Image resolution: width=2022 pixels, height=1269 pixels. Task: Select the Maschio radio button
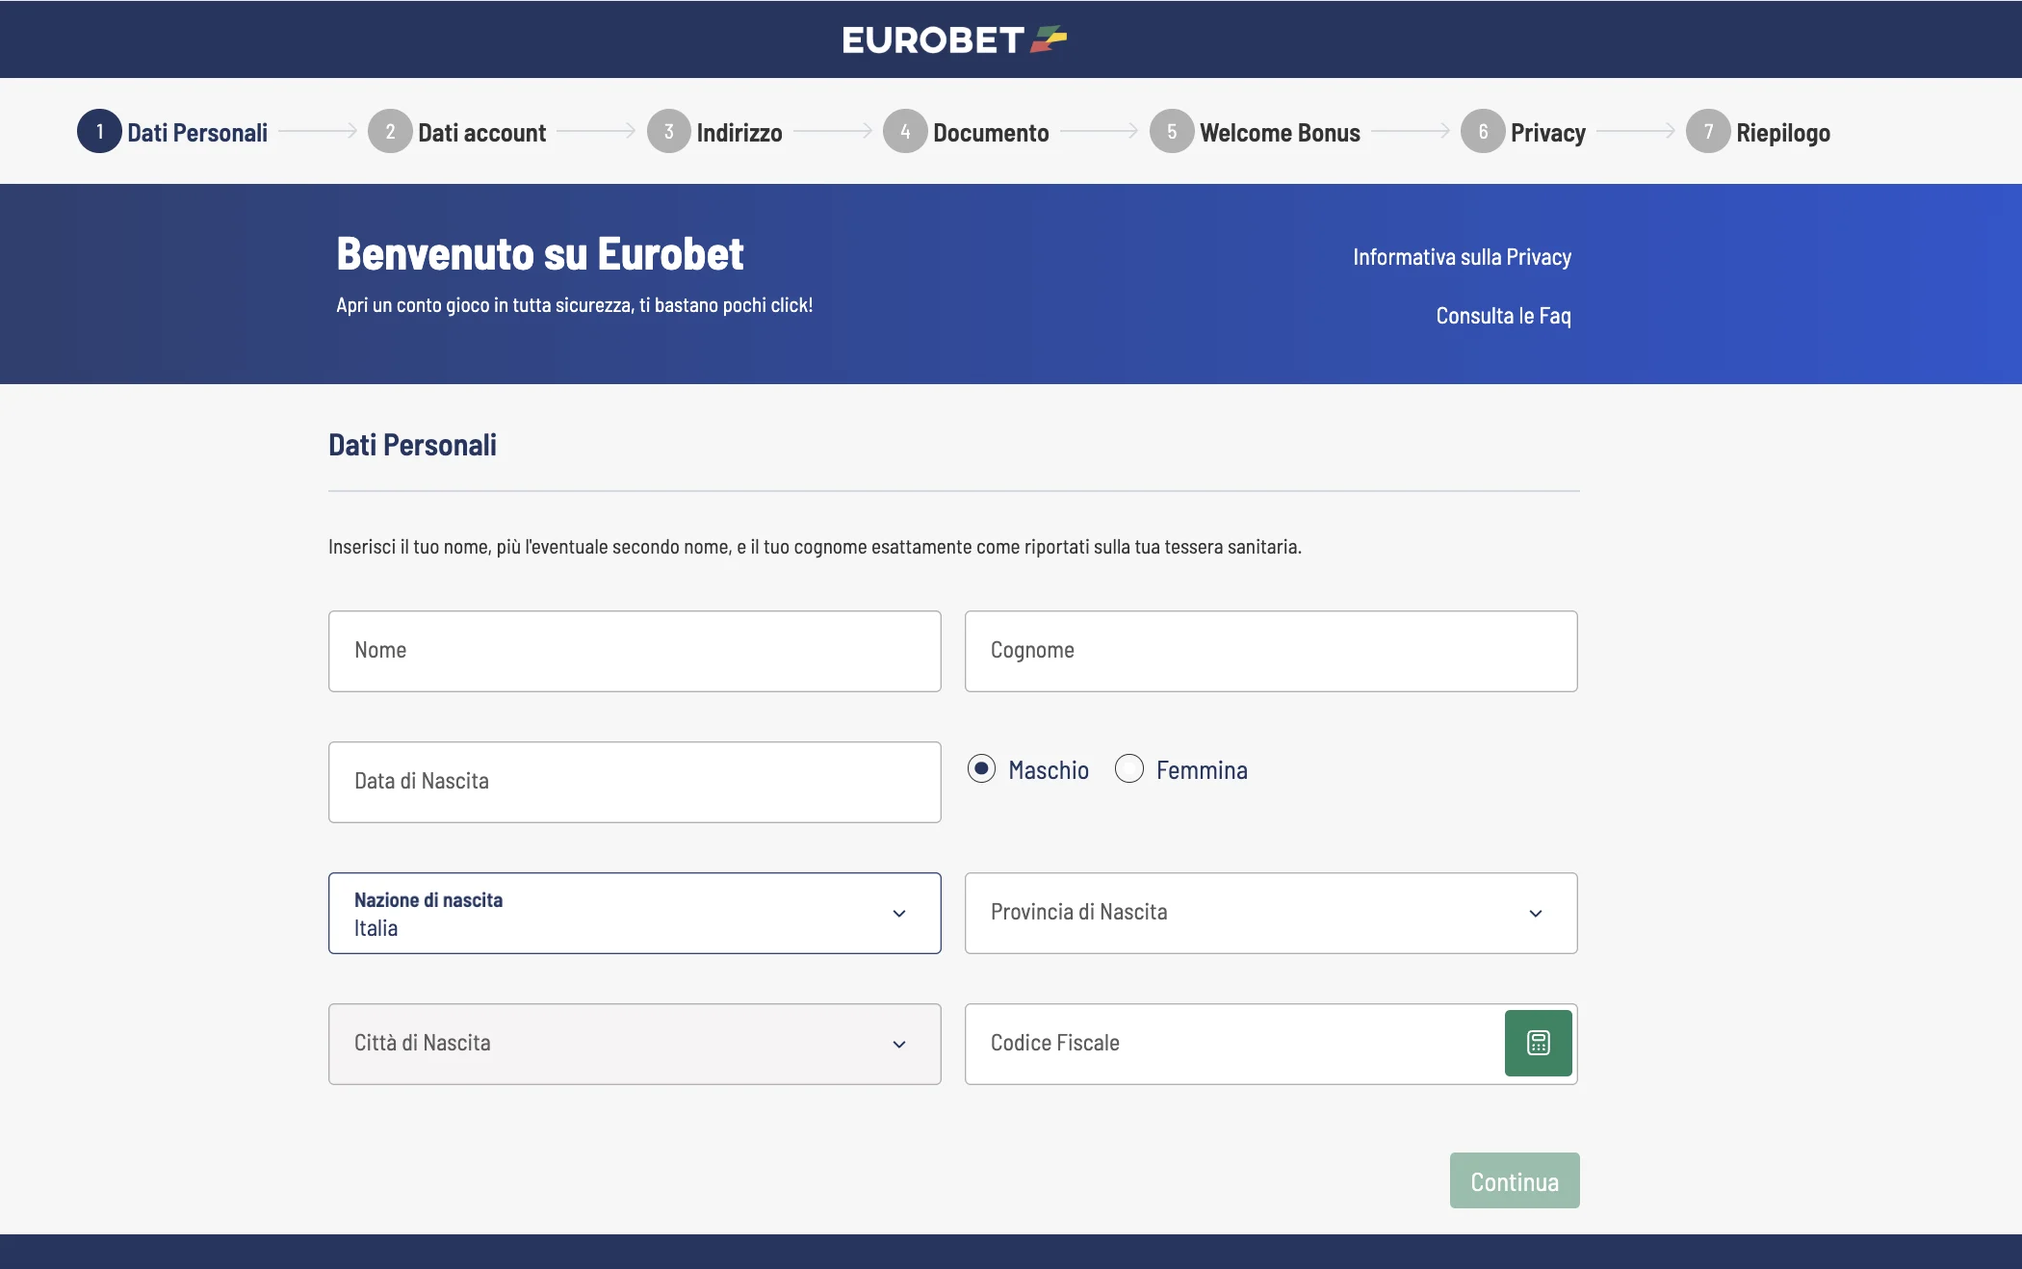click(980, 768)
